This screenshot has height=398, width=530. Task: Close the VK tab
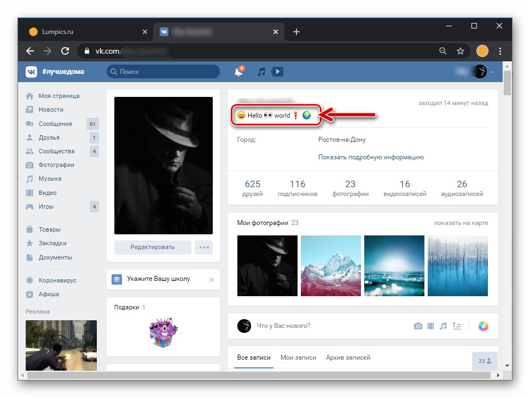tap(276, 32)
